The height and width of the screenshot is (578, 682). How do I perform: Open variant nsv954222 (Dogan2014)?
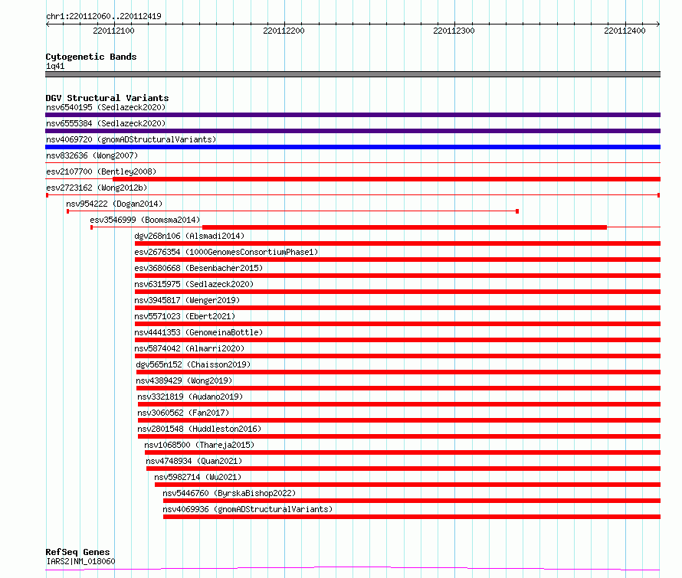114,204
